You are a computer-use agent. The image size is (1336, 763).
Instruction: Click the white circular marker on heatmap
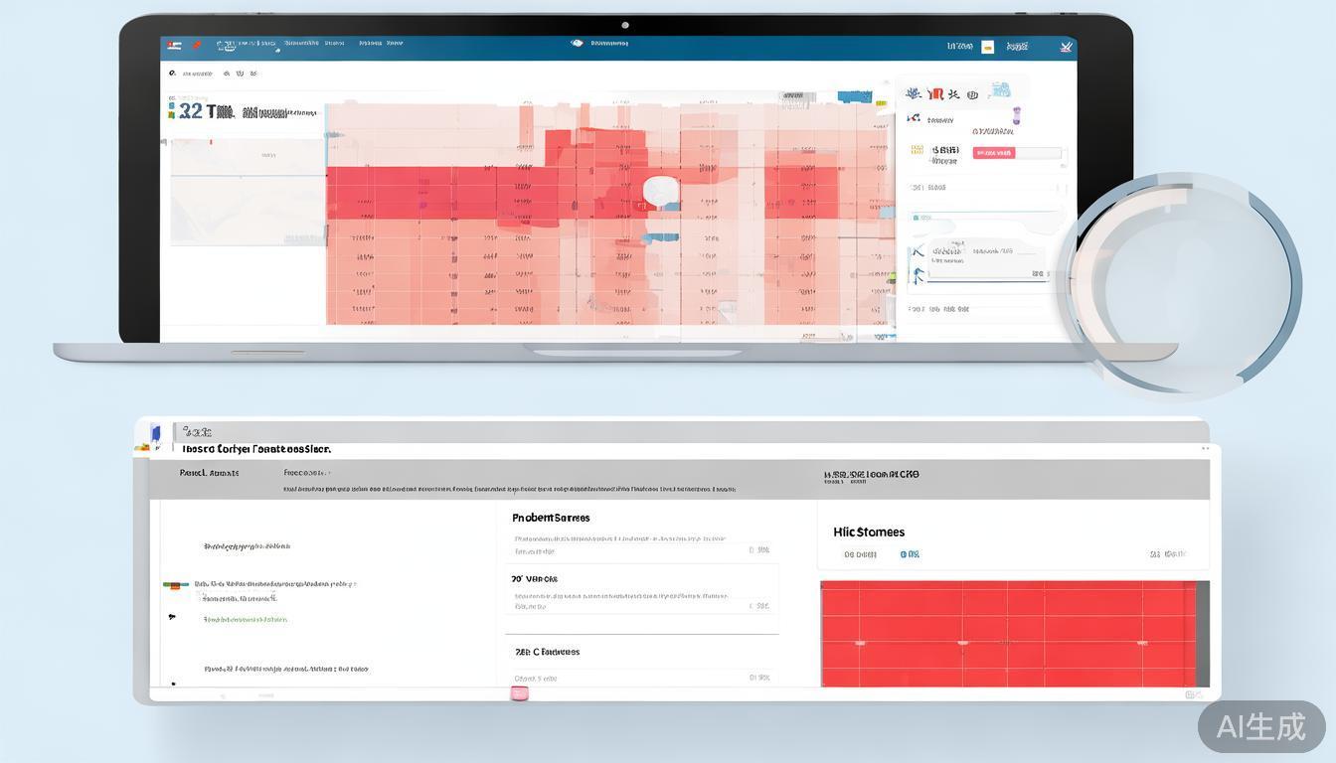coord(660,192)
